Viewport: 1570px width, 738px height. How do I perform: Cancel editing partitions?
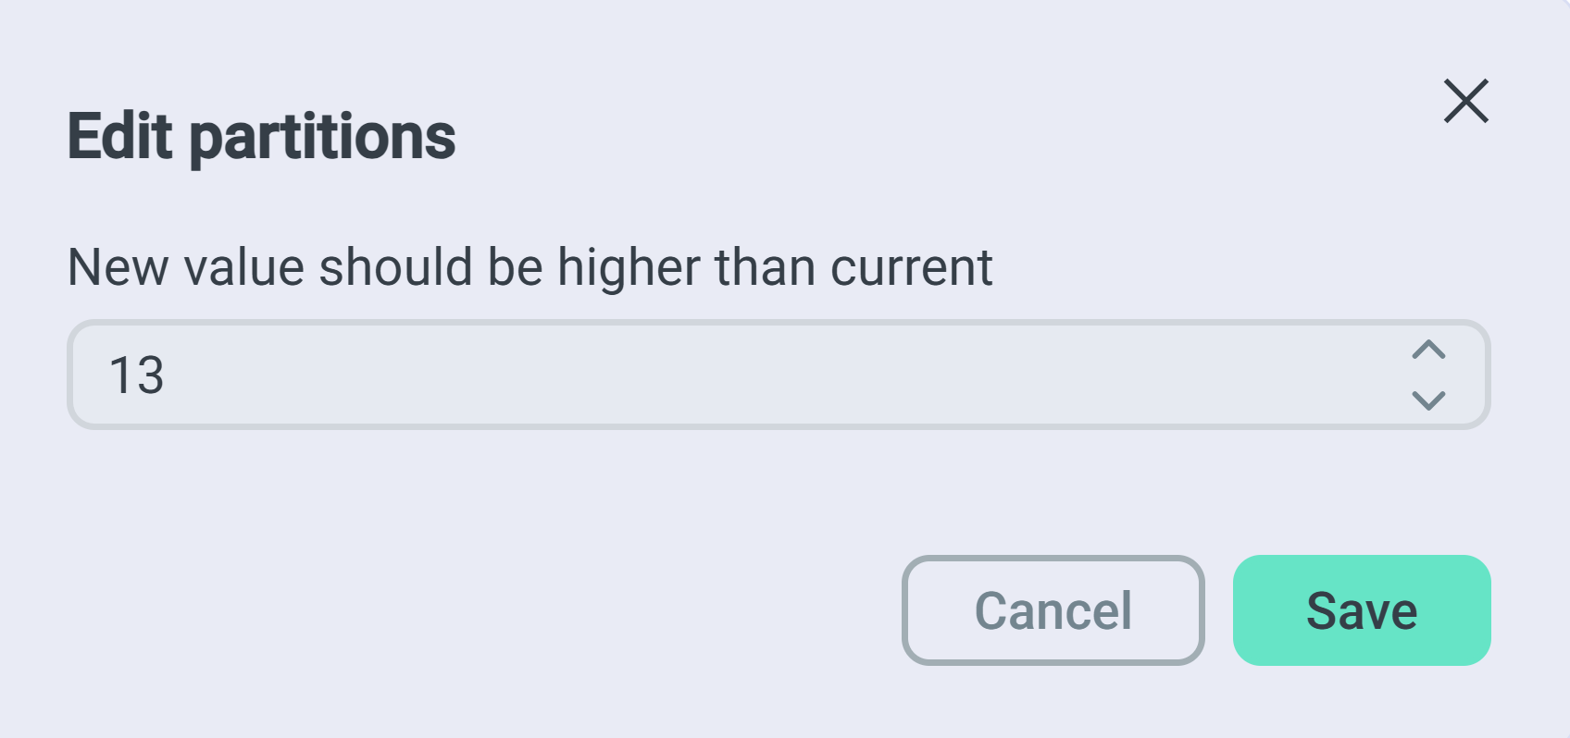[1053, 610]
